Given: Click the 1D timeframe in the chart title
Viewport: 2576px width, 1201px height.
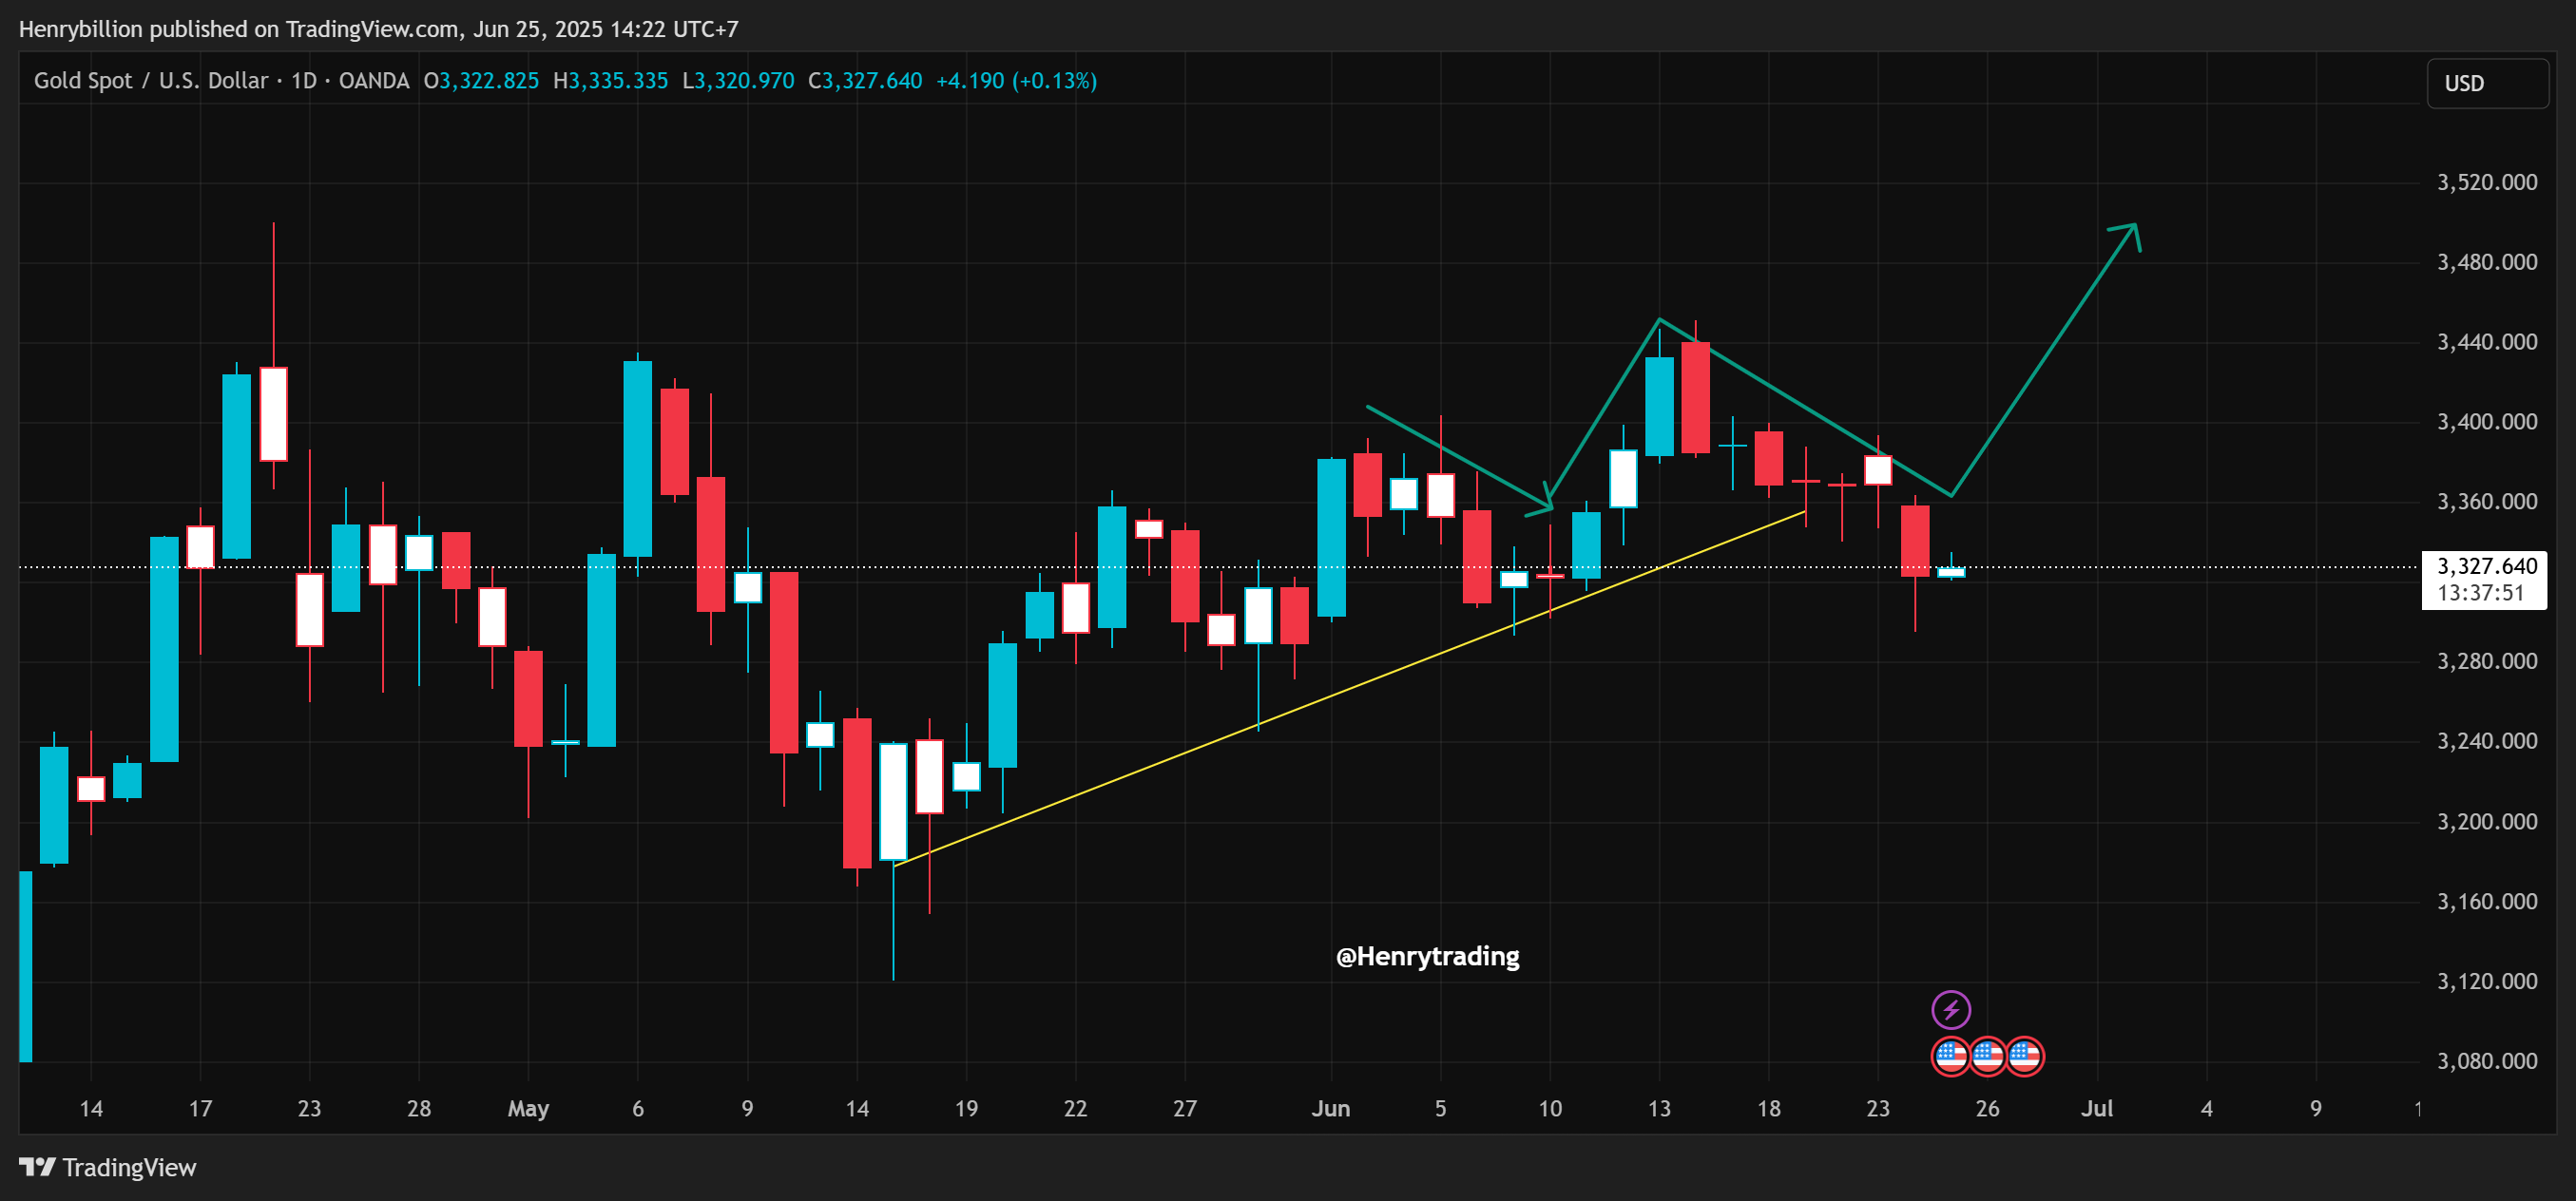Looking at the screenshot, I should click(304, 80).
